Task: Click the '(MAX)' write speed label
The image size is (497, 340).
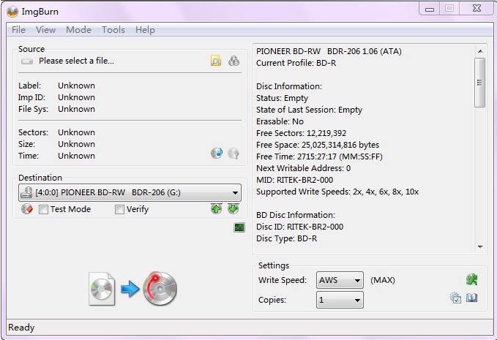Action: [x=383, y=280]
